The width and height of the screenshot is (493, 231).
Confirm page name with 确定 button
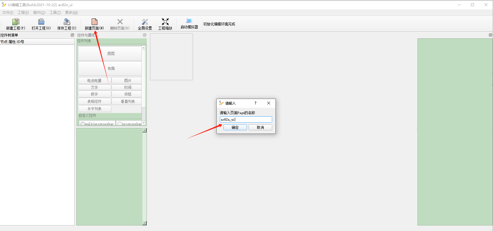[235, 127]
